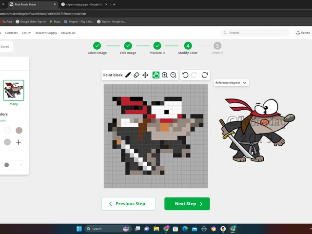Open File Explorer from the taskbar

156,229
